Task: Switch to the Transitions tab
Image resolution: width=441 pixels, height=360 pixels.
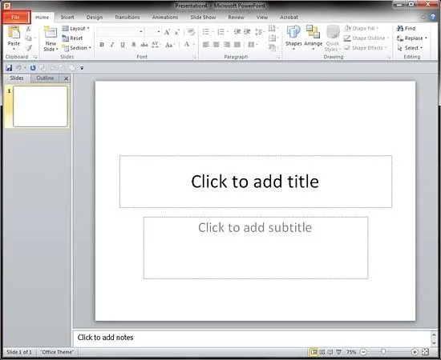Action: click(x=127, y=17)
